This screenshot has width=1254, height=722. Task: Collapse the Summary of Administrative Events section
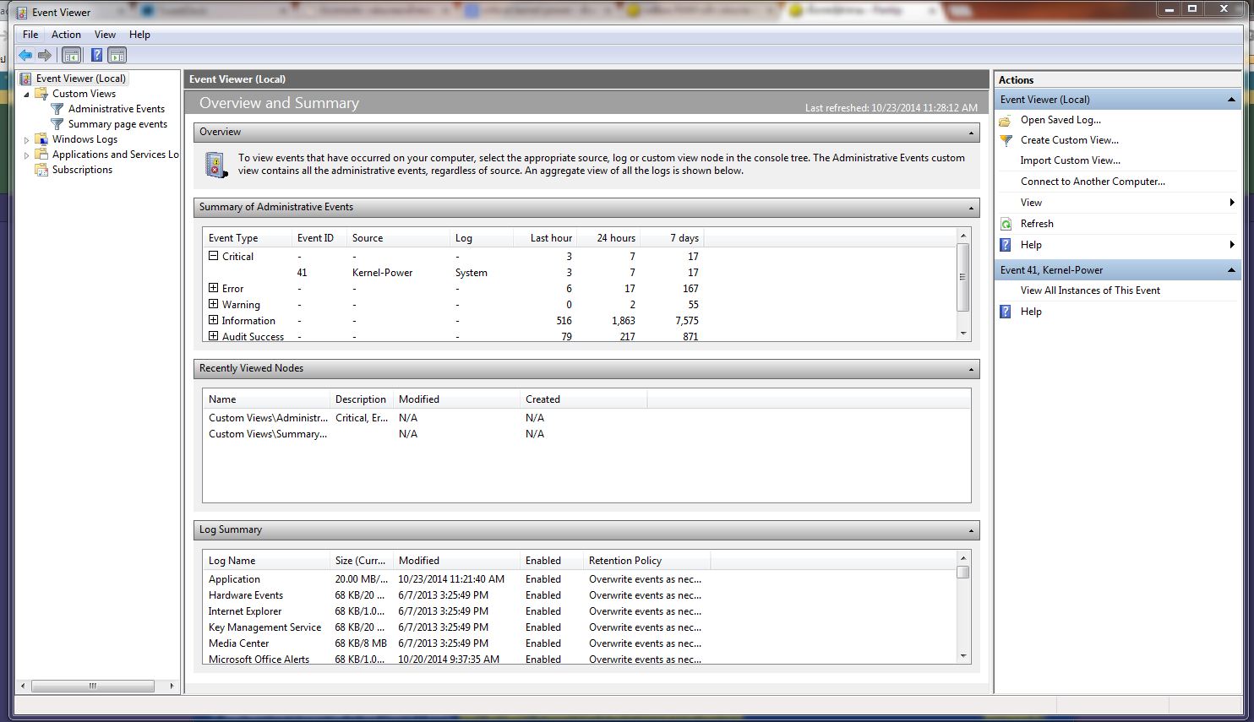(972, 208)
